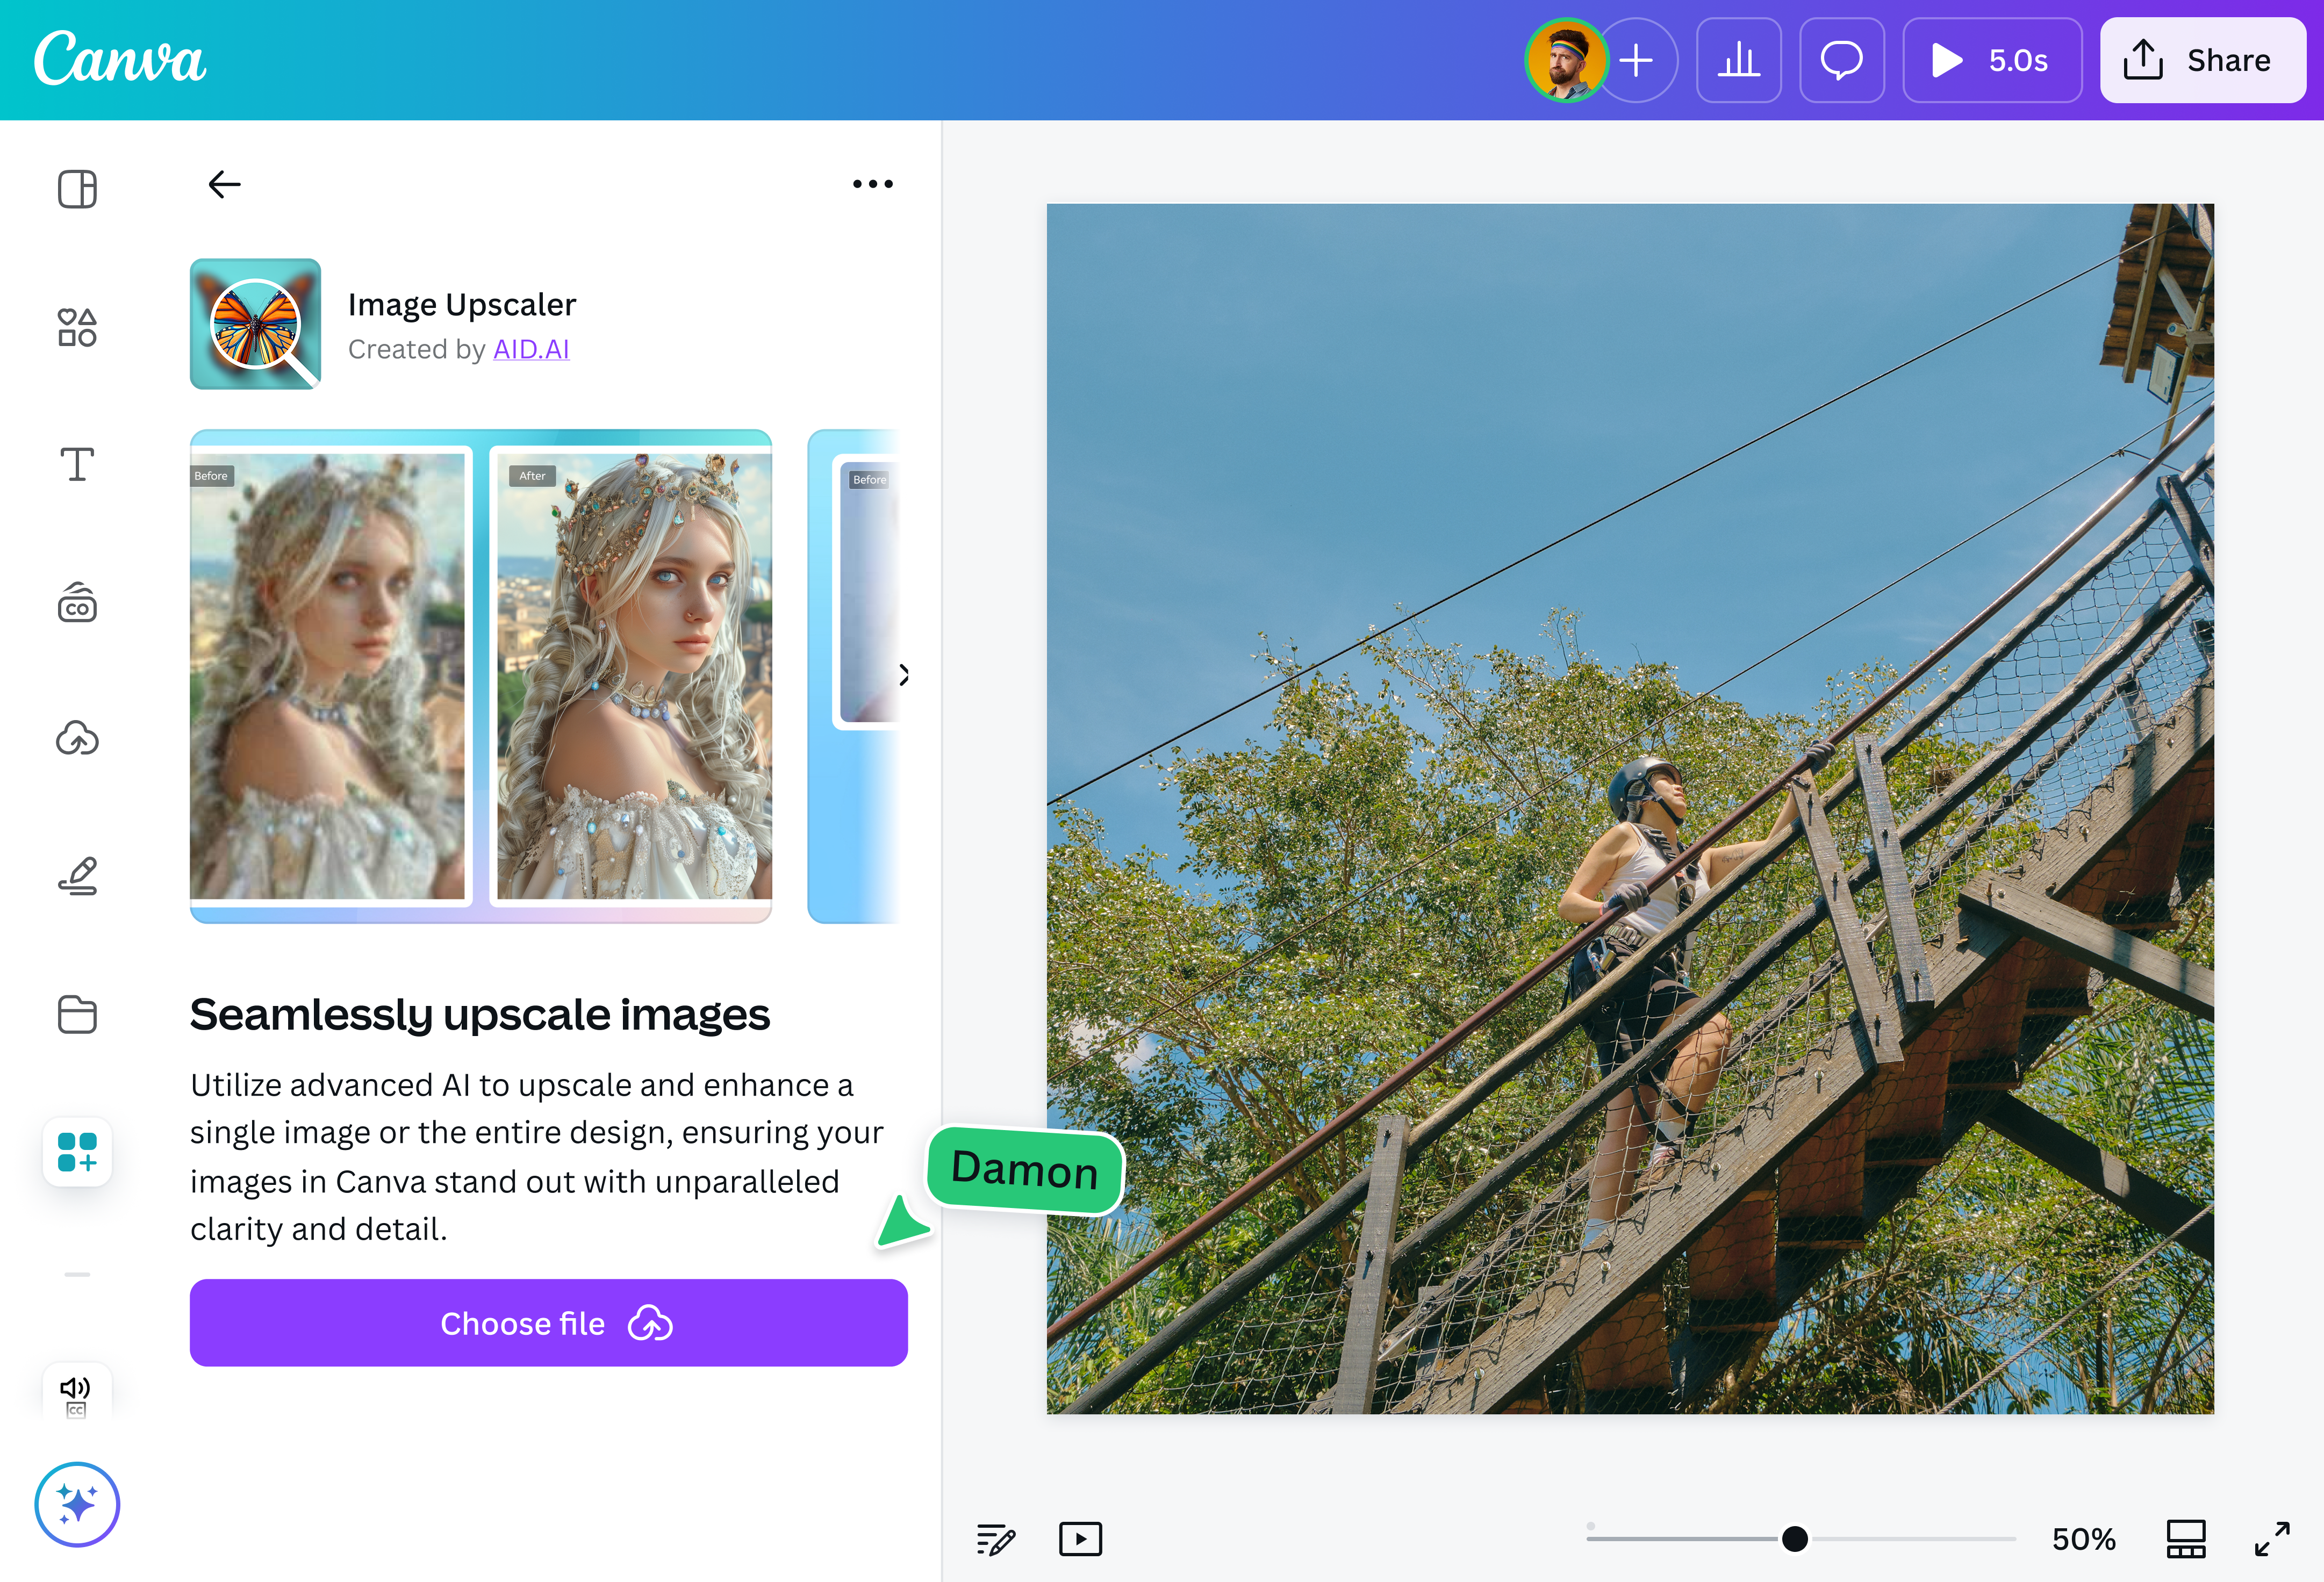The image size is (2324, 1582).
Task: Select the Text tool in sidebar
Action: pos(77,465)
